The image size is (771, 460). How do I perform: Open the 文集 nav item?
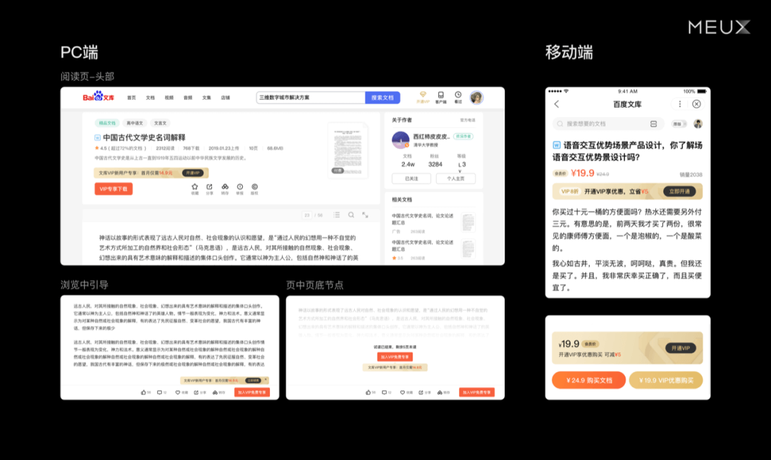(x=206, y=98)
